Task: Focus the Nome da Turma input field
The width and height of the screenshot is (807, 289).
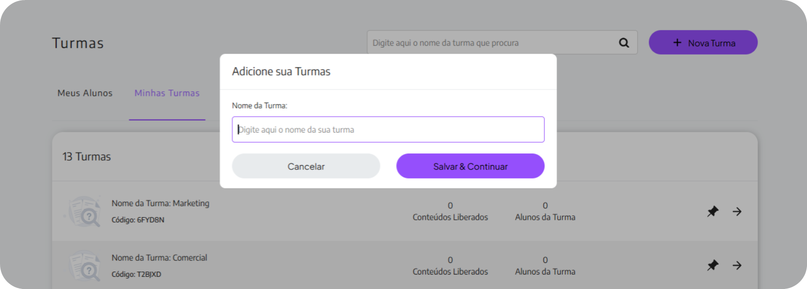Action: [x=388, y=129]
